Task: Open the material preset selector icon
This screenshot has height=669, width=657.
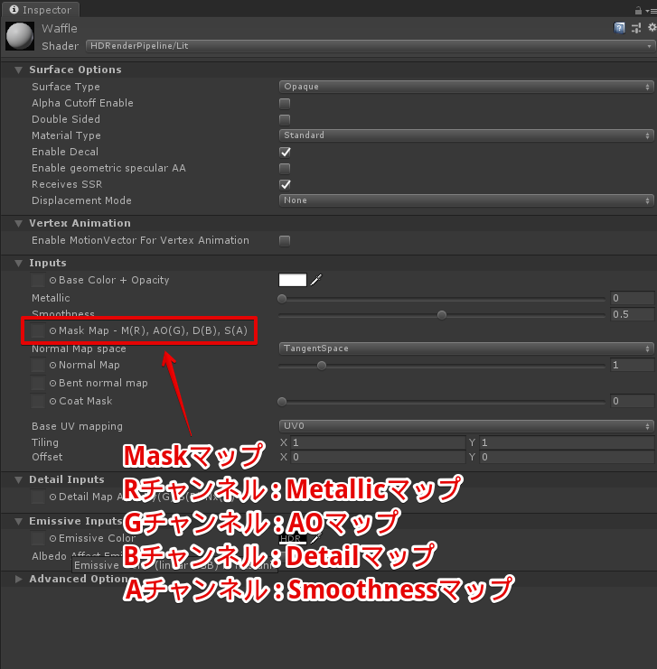Action: [636, 28]
